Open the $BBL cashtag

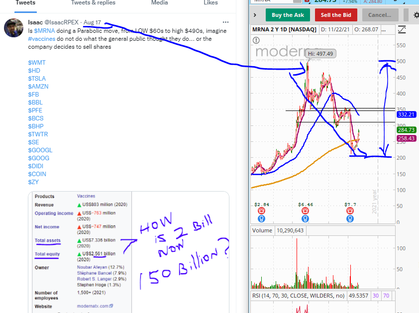click(35, 103)
